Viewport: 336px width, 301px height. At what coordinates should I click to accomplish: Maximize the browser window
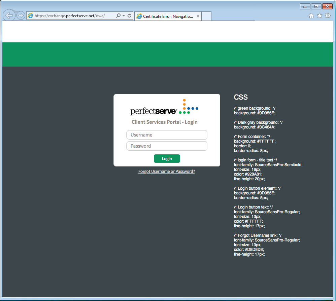tap(316, 6)
